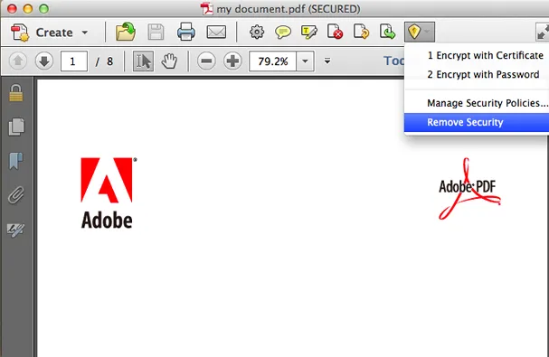The height and width of the screenshot is (357, 549).
Task: Toggle full screen expand icon
Action: tap(543, 33)
